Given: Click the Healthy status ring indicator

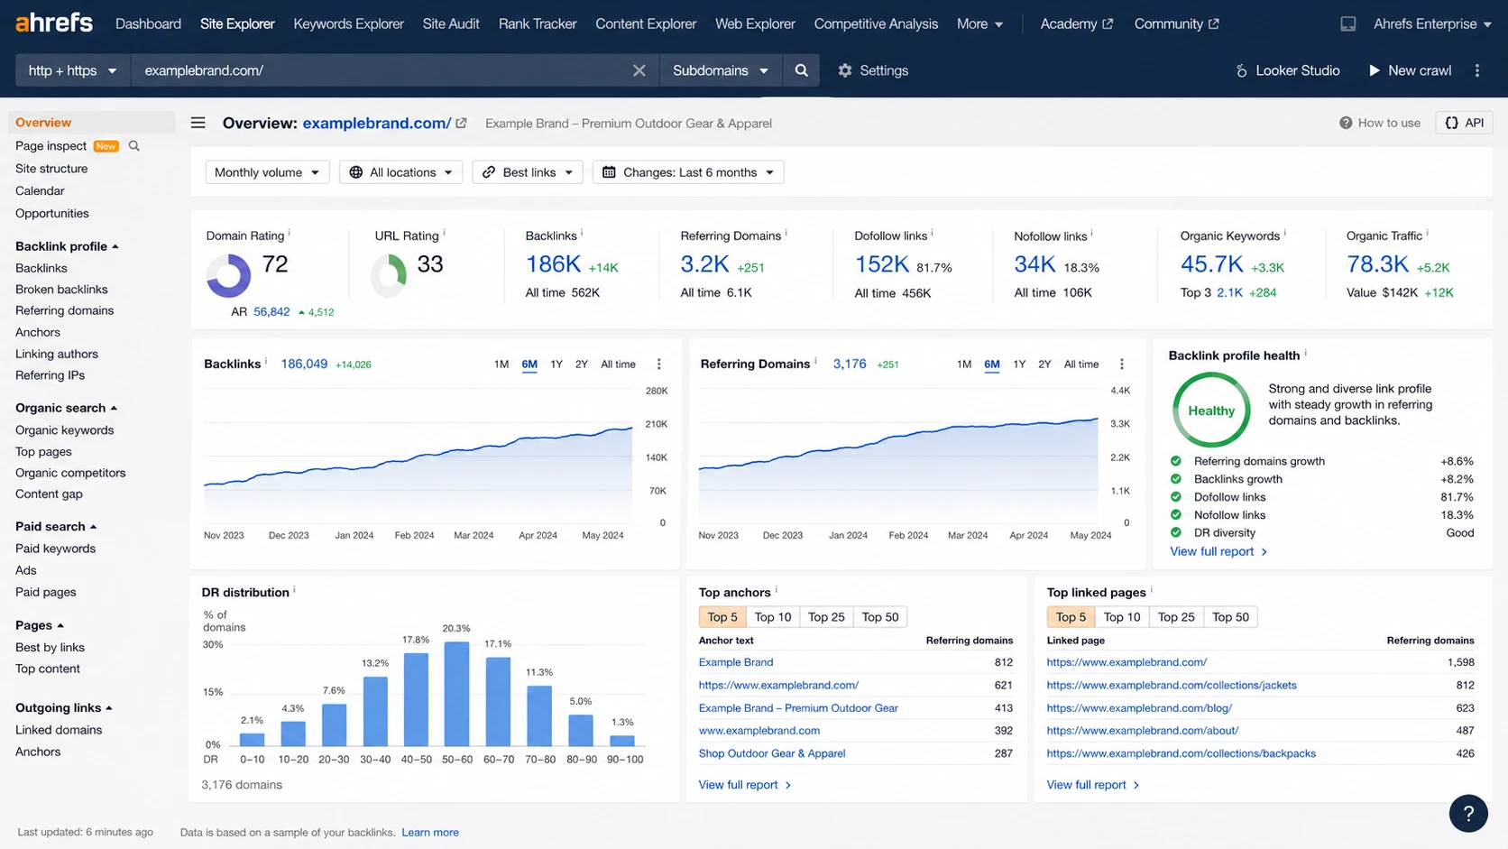Looking at the screenshot, I should coord(1211,411).
